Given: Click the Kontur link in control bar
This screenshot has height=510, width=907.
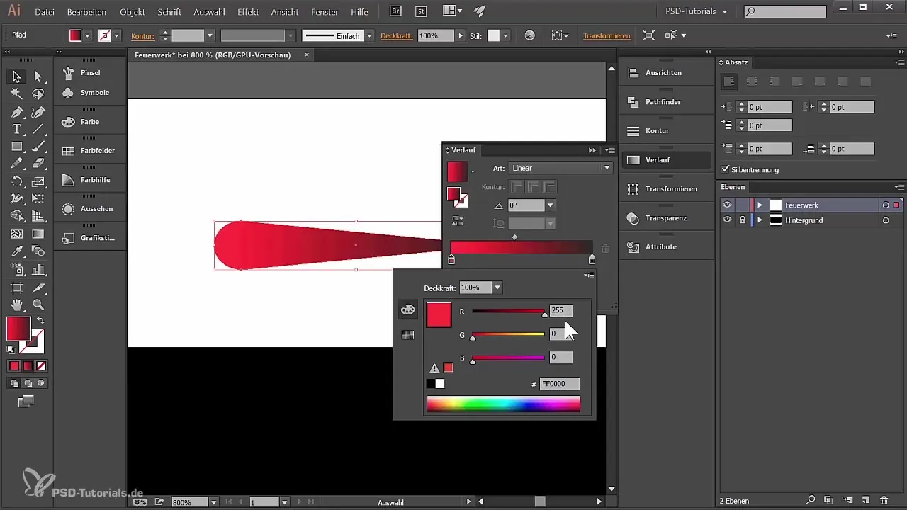Looking at the screenshot, I should coord(143,35).
